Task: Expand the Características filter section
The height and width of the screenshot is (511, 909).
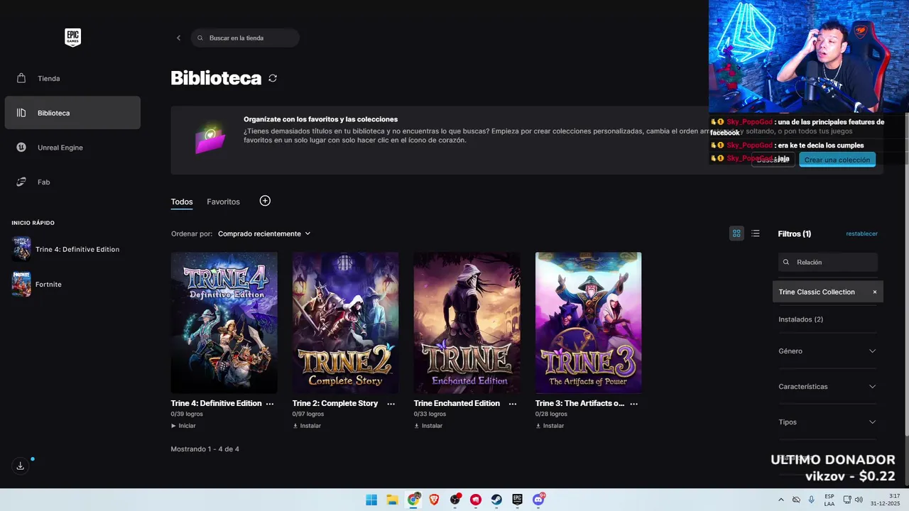Action: pyautogui.click(x=828, y=387)
